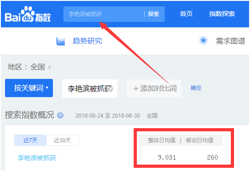Click the clear icon in keyword field
The width and height of the screenshot is (250, 171).
point(111,88)
